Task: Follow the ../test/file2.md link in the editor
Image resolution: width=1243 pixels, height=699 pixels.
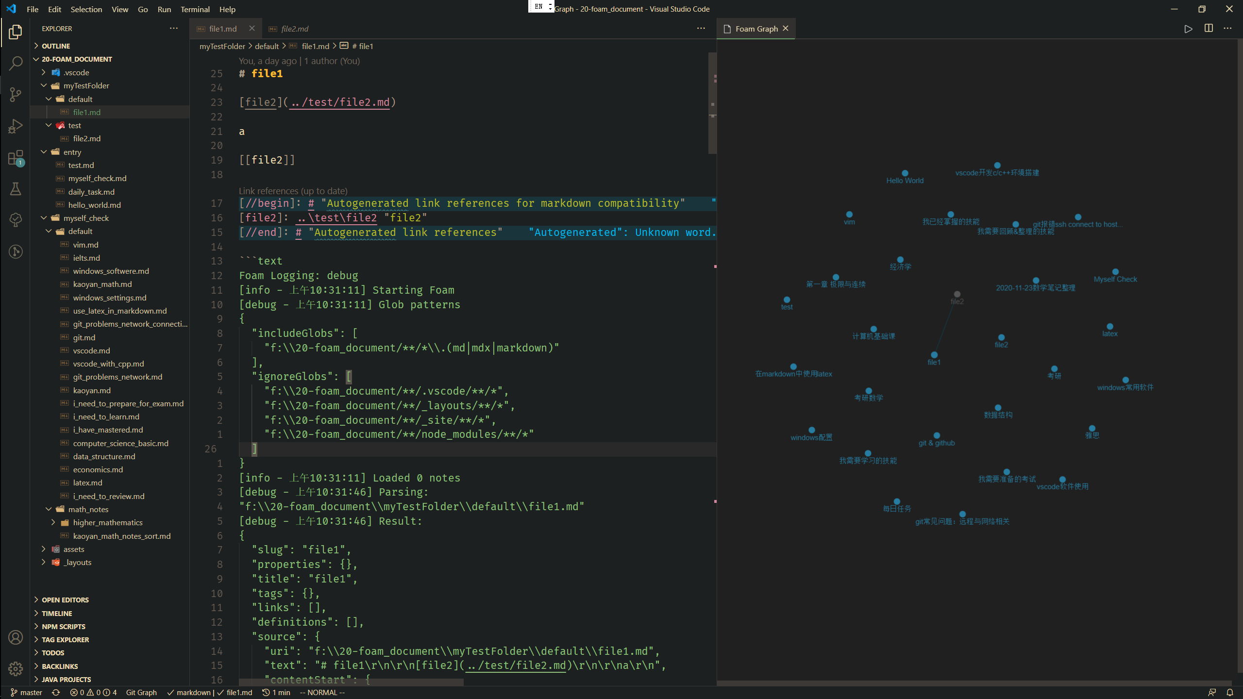Action: point(340,102)
